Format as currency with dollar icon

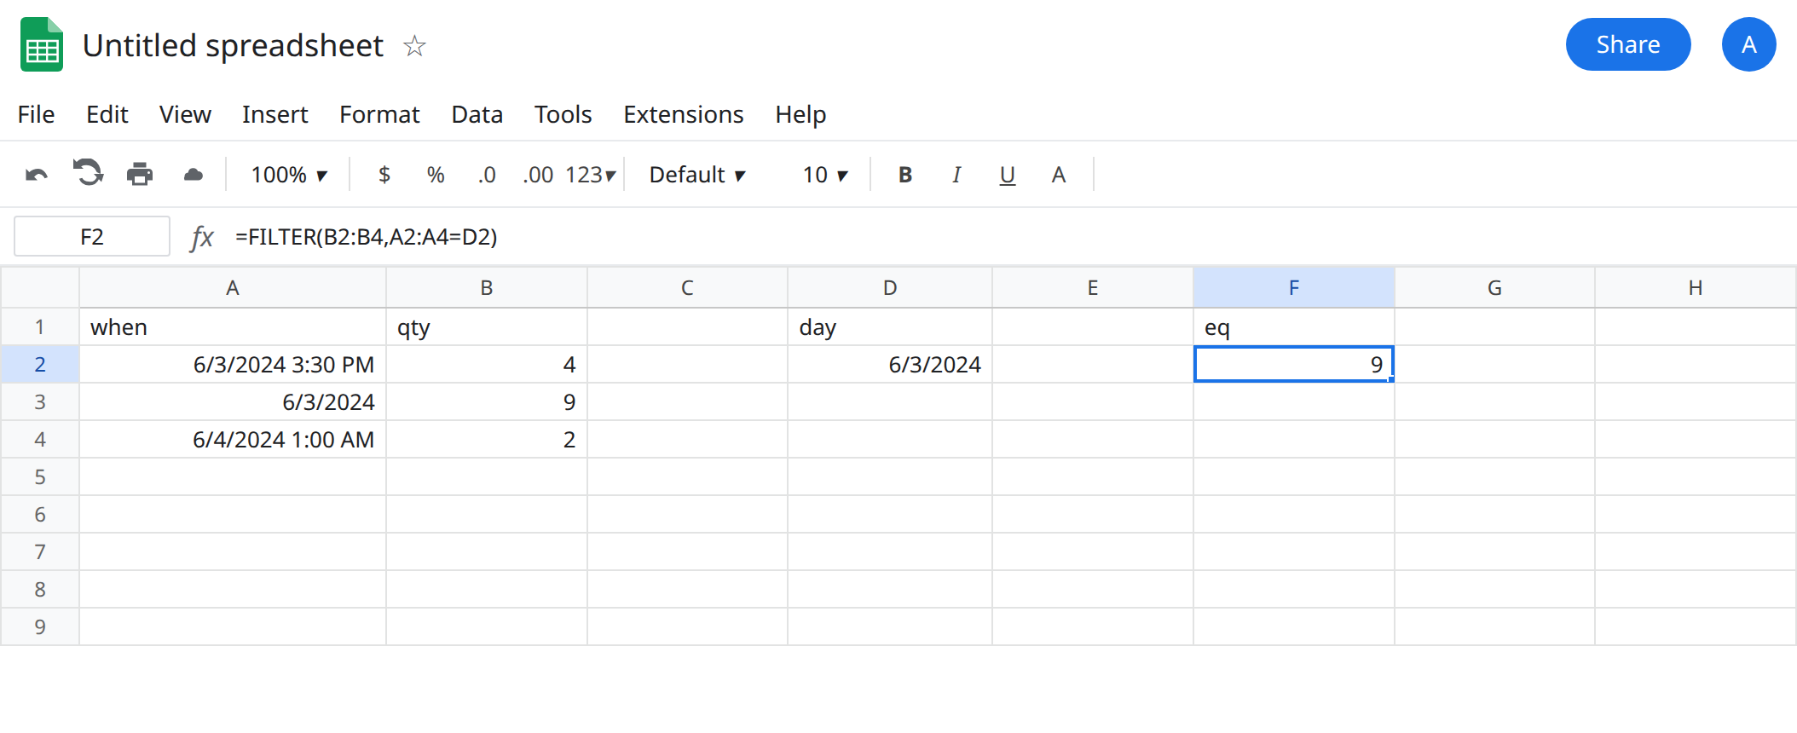click(384, 175)
